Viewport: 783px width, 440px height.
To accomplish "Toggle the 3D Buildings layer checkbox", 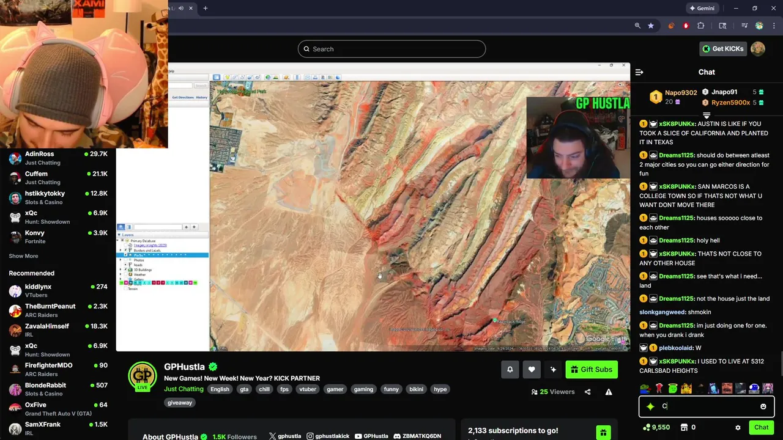I will pyautogui.click(x=125, y=269).
